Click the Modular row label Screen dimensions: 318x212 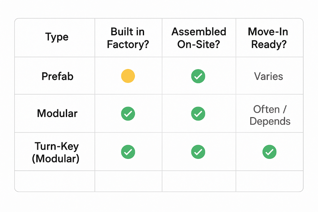(x=57, y=114)
